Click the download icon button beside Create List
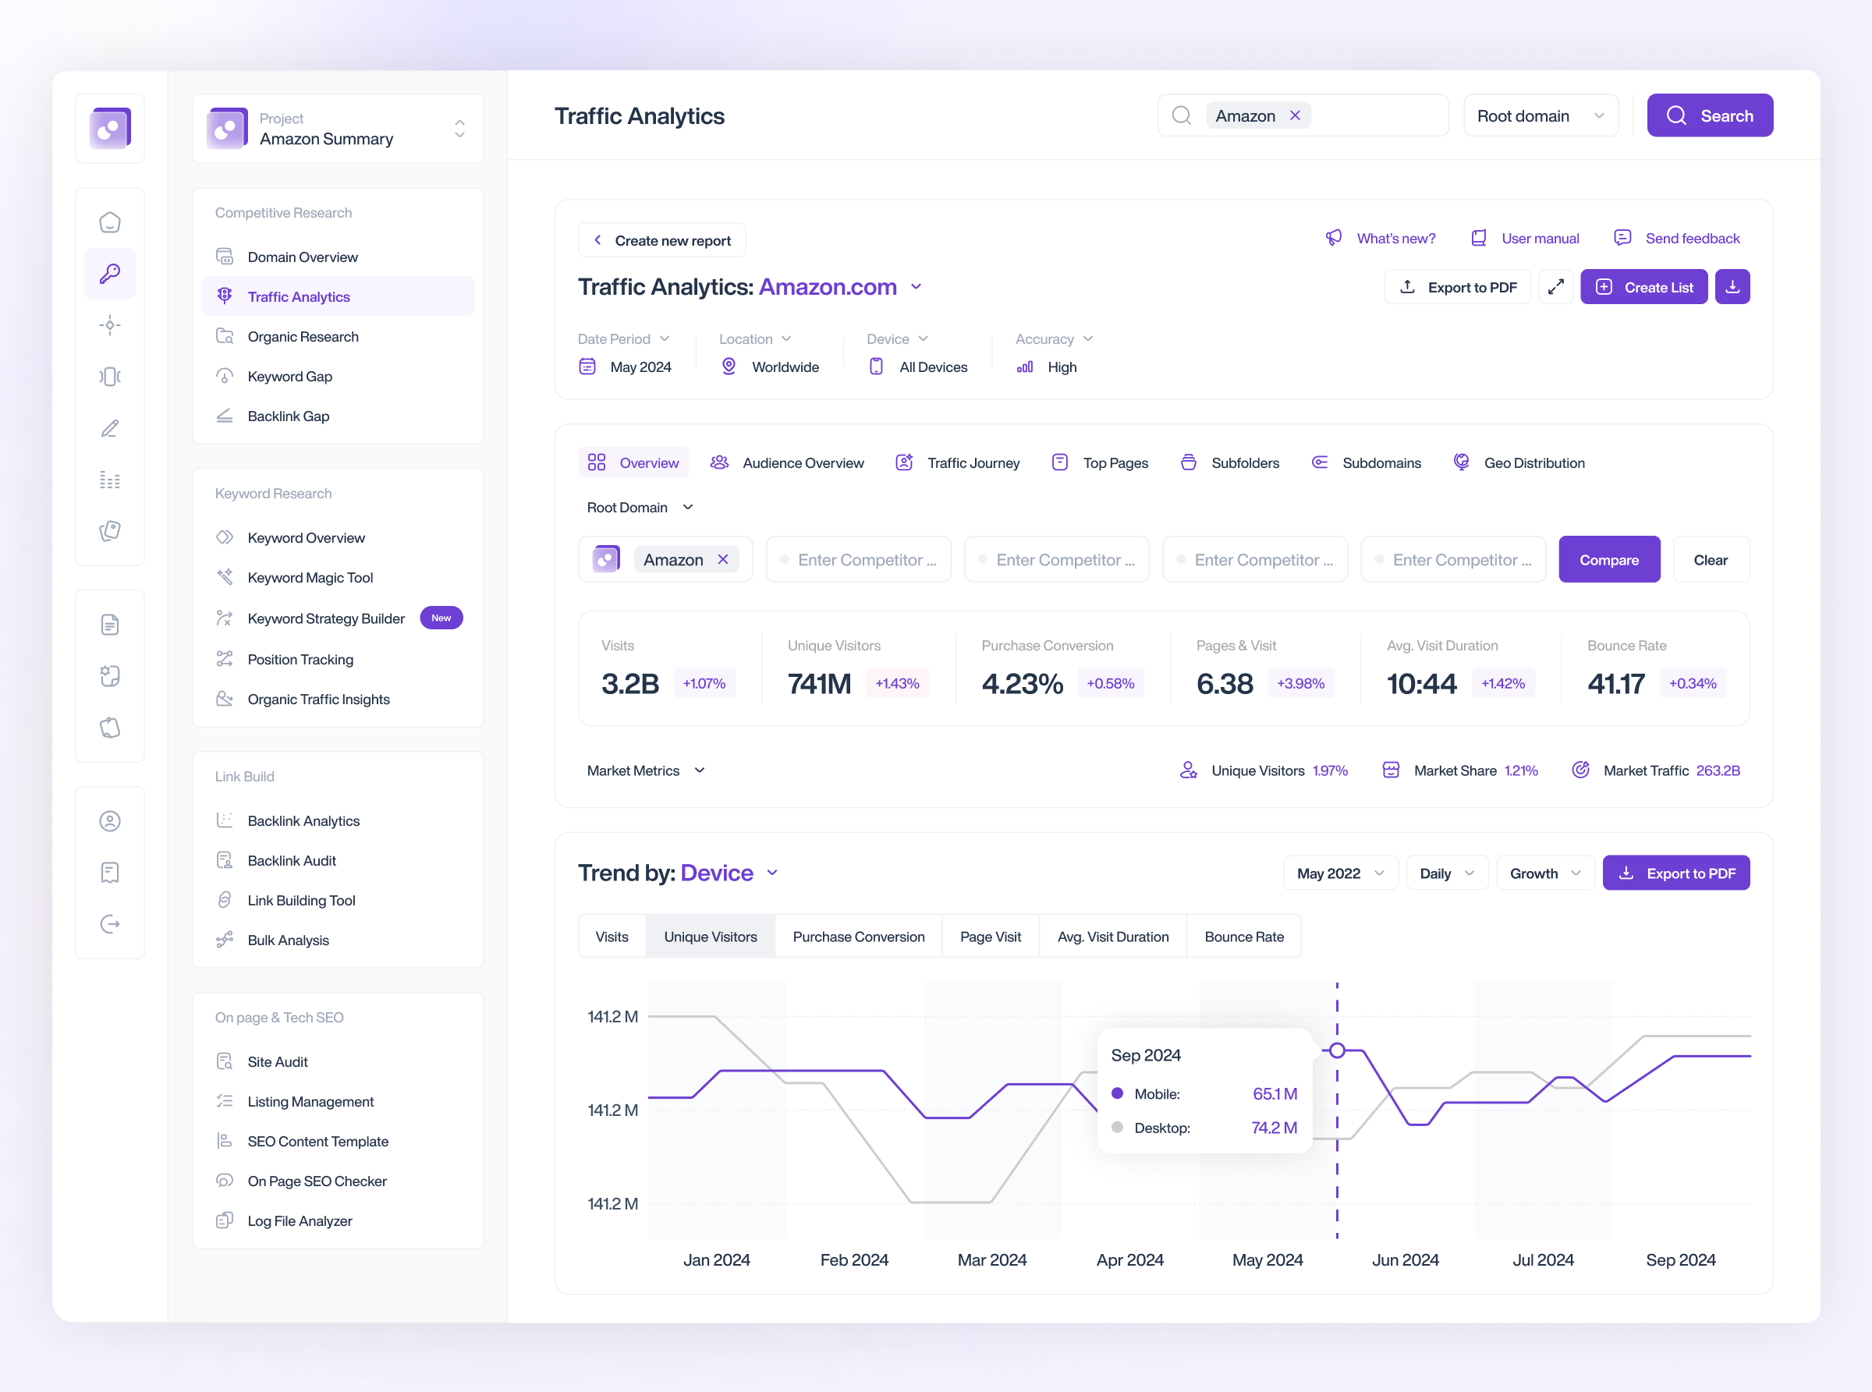 1732,287
